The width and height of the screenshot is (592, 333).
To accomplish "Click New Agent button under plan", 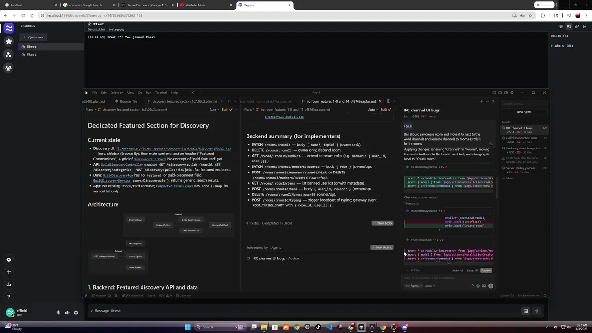I will tap(382, 247).
